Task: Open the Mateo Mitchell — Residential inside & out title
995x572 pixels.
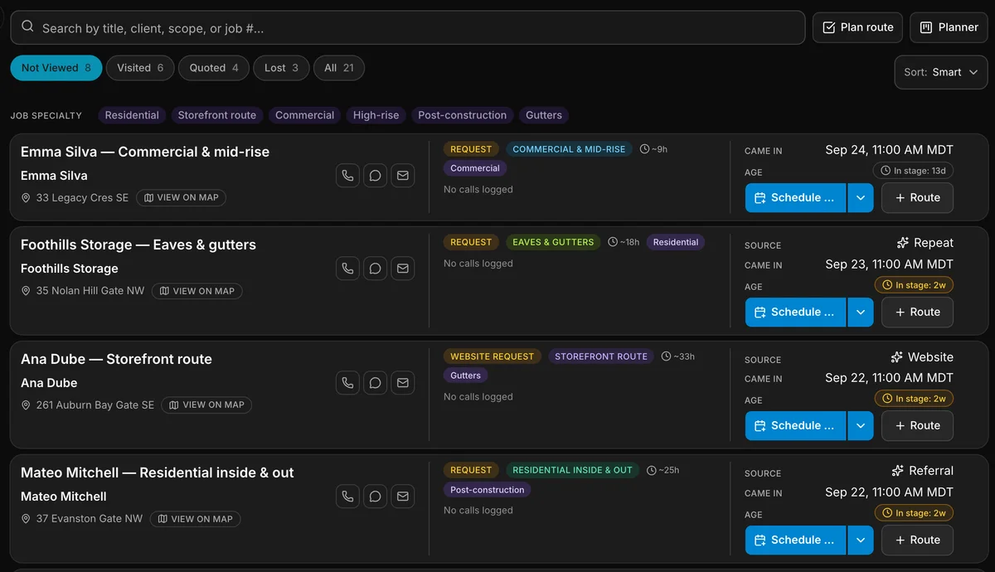Action: point(158,473)
